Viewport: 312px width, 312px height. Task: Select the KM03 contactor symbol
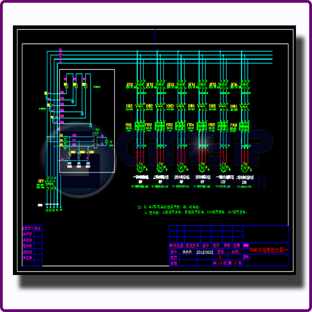click(x=181, y=106)
